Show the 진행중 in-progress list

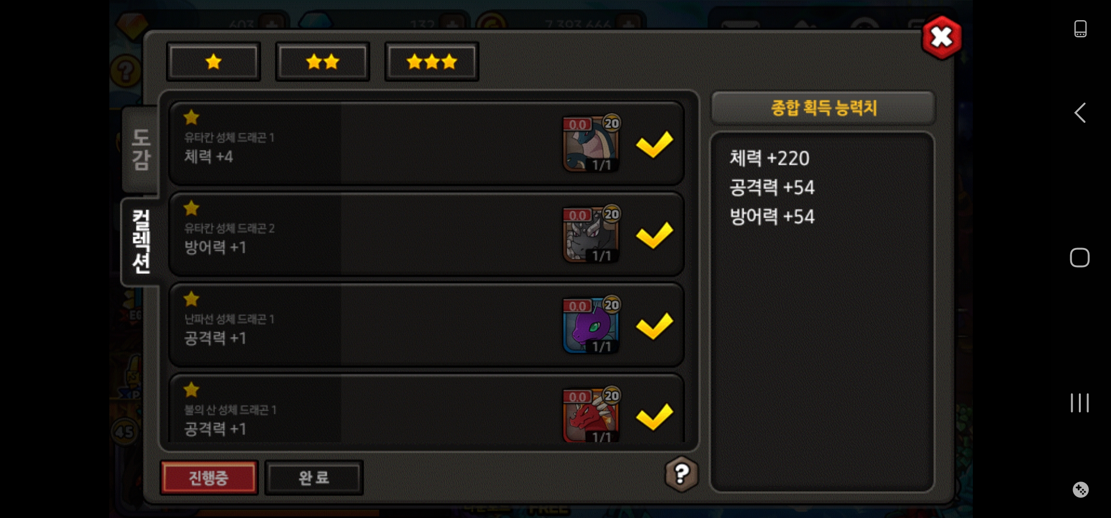tap(209, 477)
